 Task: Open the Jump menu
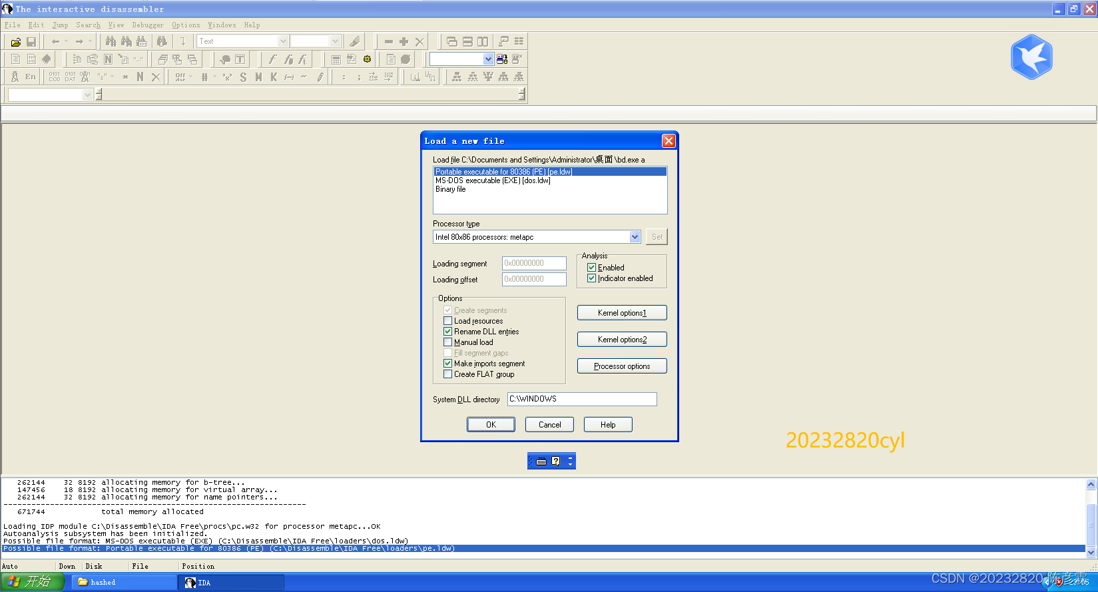pos(60,25)
